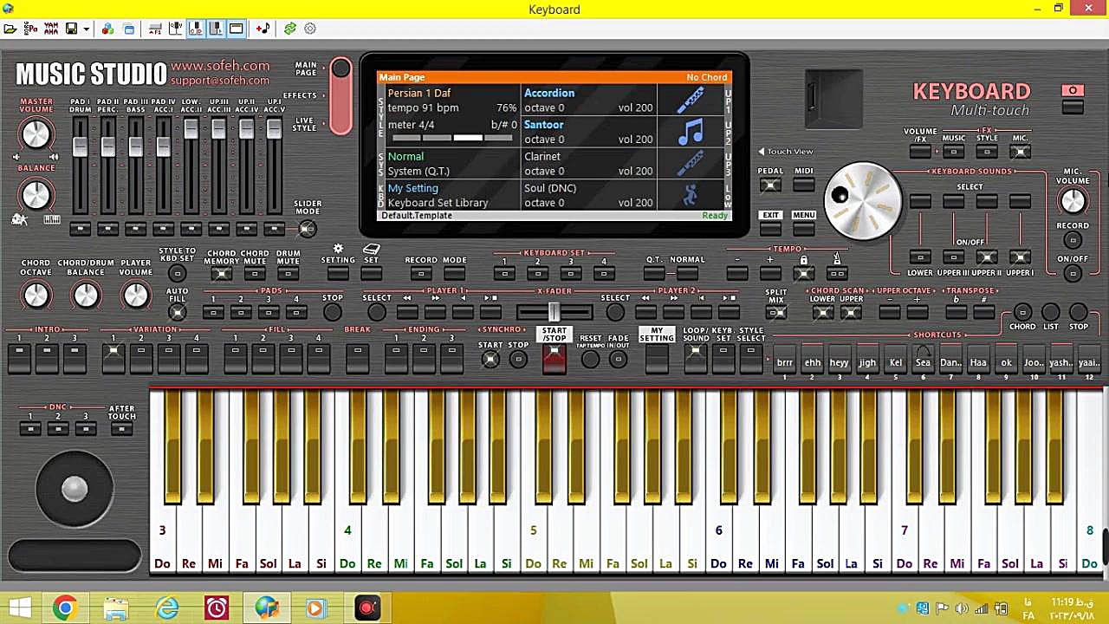Click the heyy shortcut pad
The image size is (1109, 624).
click(x=840, y=358)
